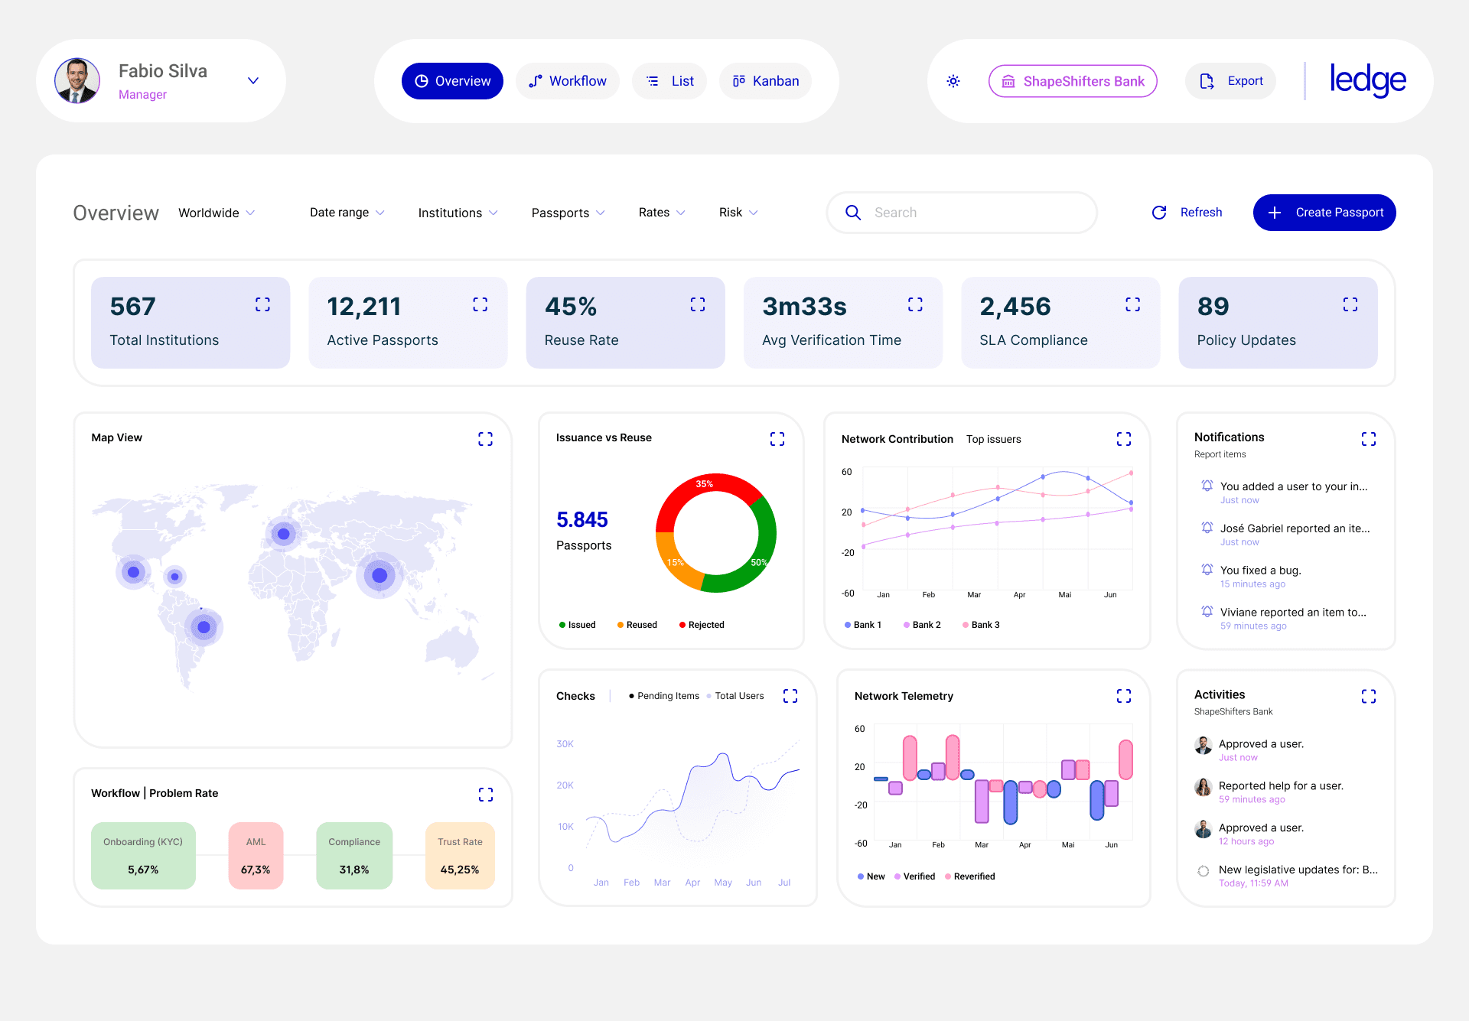Expand the 567 Total Institutions card

(x=262, y=304)
